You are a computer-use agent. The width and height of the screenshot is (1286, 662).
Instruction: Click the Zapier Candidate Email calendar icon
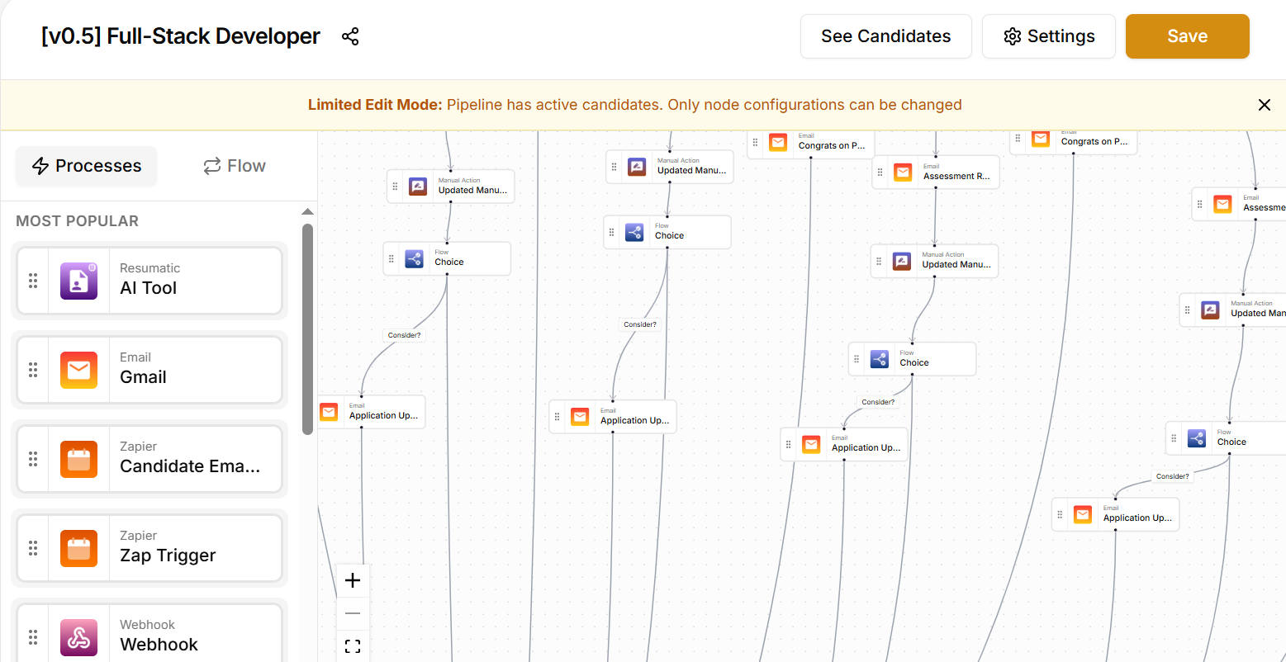[78, 459]
